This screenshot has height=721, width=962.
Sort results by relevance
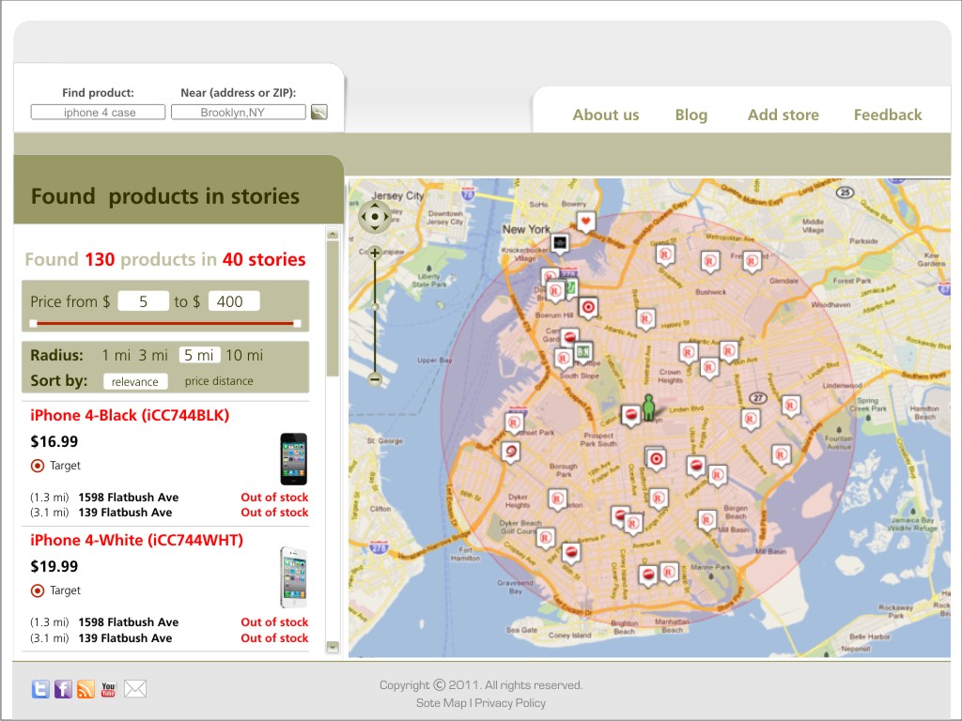click(x=135, y=381)
